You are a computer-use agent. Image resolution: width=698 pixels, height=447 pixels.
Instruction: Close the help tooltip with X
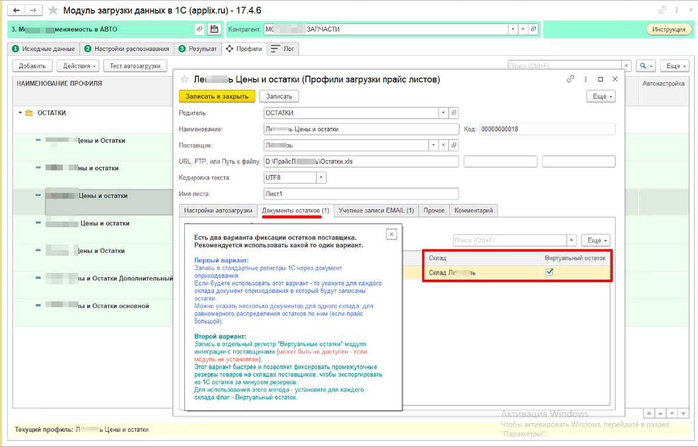point(391,234)
